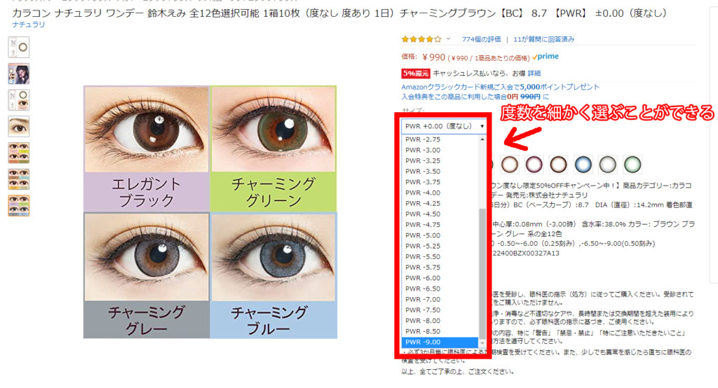The height and width of the screenshot is (388, 718).
Task: Select the blue lens color swatch
Action: pyautogui.click(x=583, y=165)
